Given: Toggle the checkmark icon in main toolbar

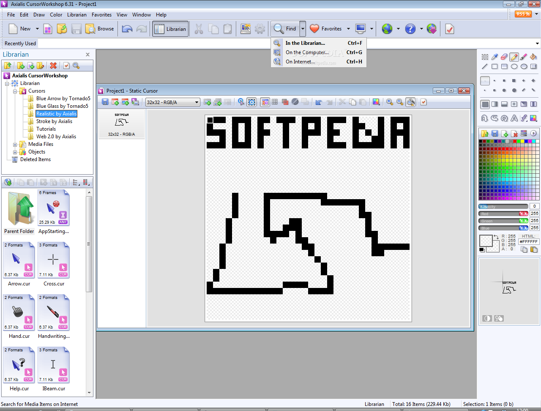Looking at the screenshot, I should pos(450,29).
